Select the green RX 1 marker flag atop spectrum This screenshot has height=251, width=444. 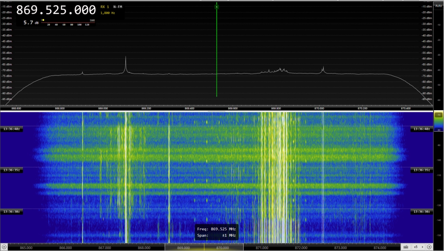coord(217,7)
